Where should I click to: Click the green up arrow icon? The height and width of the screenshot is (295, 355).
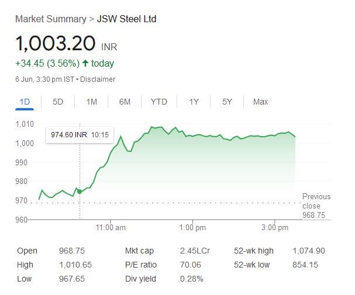pos(86,64)
